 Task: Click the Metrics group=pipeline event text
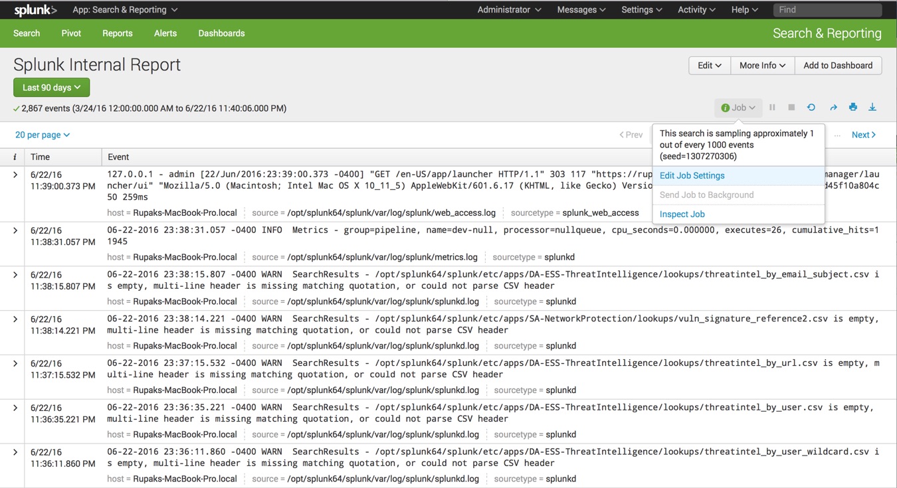[x=492, y=236]
